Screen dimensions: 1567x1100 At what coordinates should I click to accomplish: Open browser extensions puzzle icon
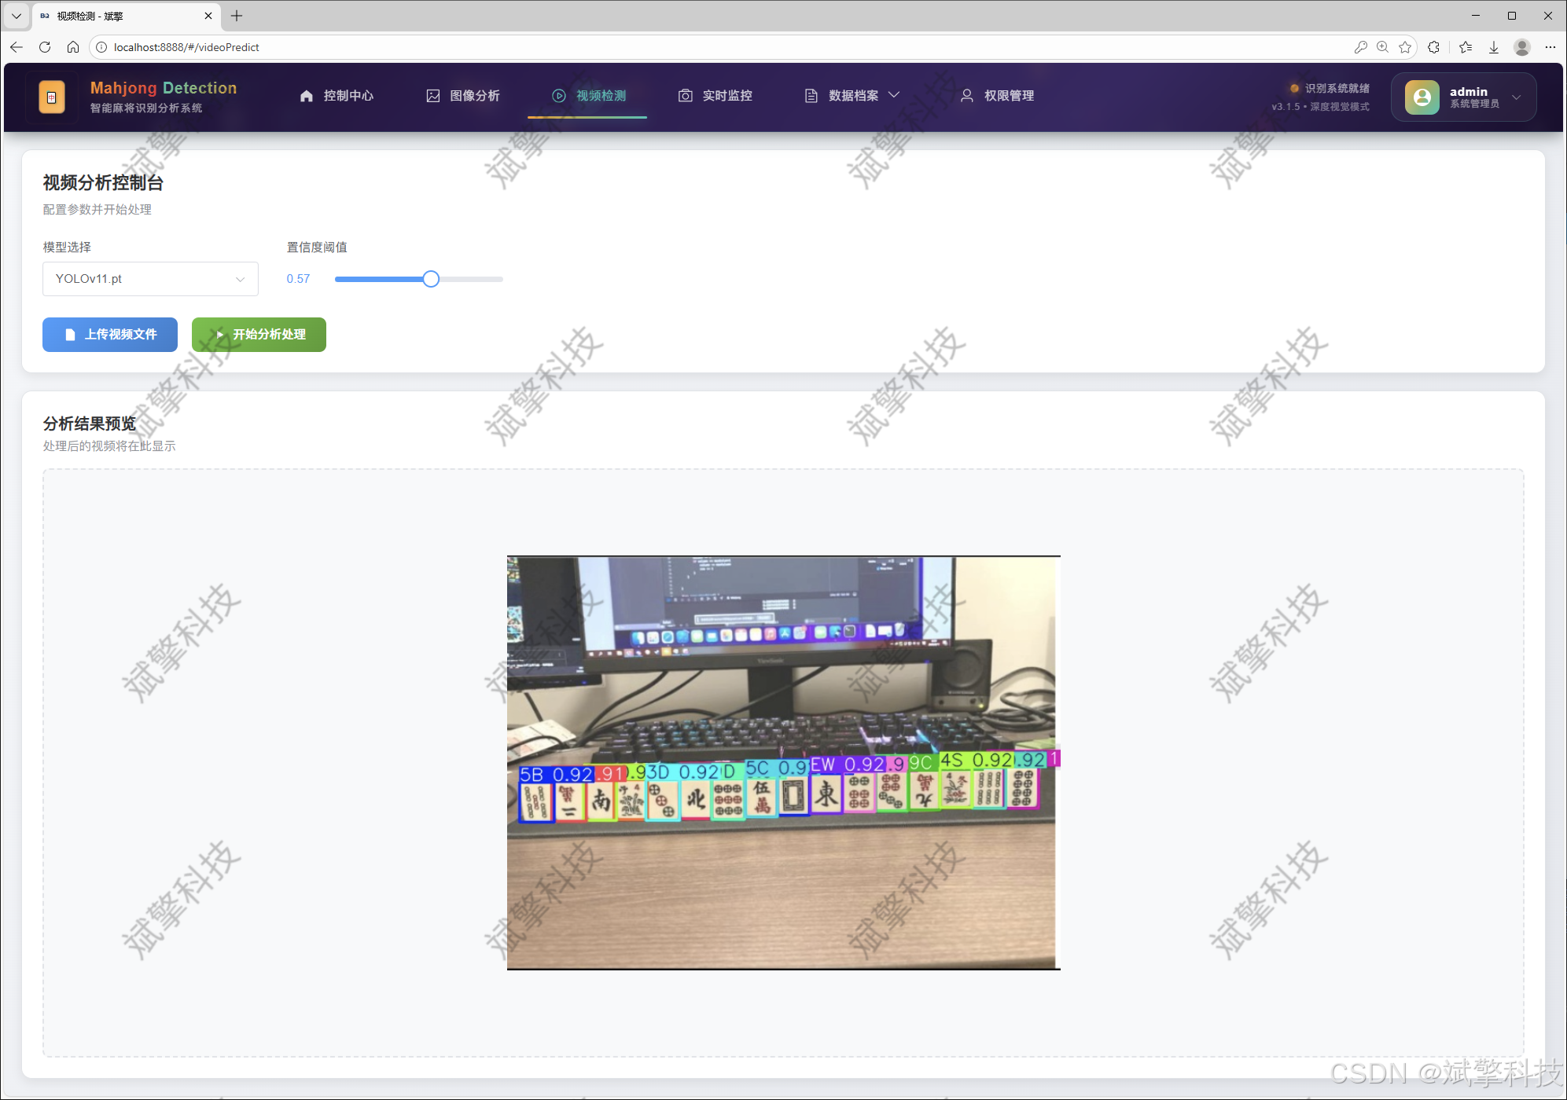pos(1434,47)
